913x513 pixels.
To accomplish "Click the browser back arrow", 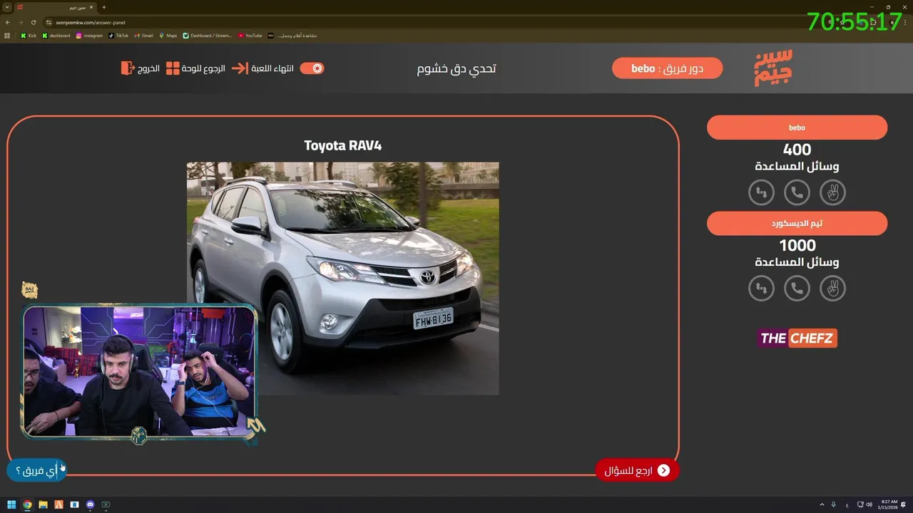I will pos(8,22).
